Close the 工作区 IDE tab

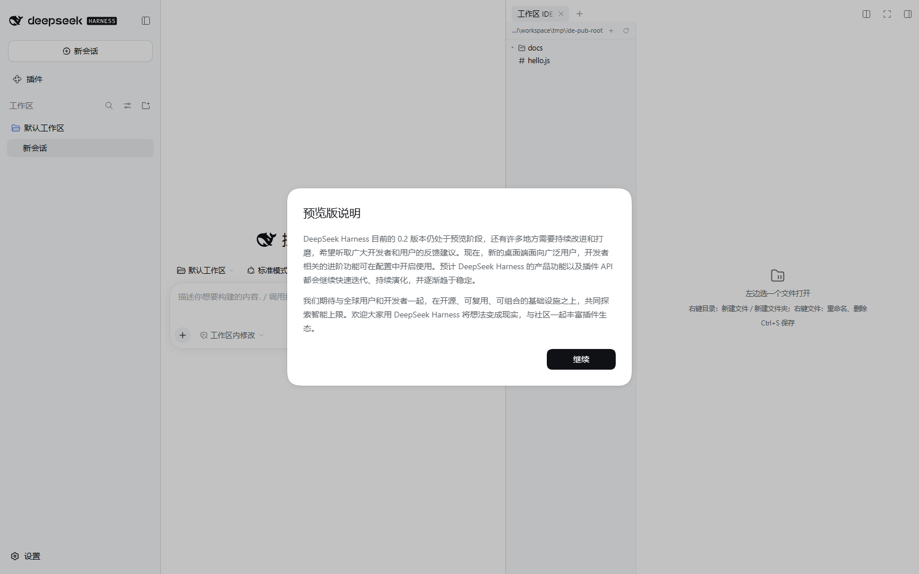561,14
